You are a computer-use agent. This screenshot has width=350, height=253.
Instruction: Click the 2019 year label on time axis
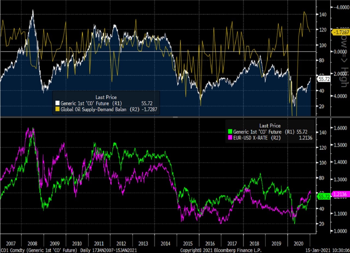click(x=276, y=243)
